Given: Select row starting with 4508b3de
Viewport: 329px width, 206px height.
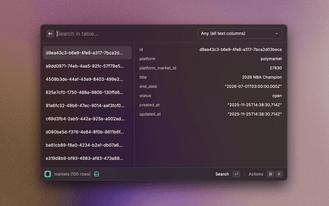Looking at the screenshot, I should point(85,79).
